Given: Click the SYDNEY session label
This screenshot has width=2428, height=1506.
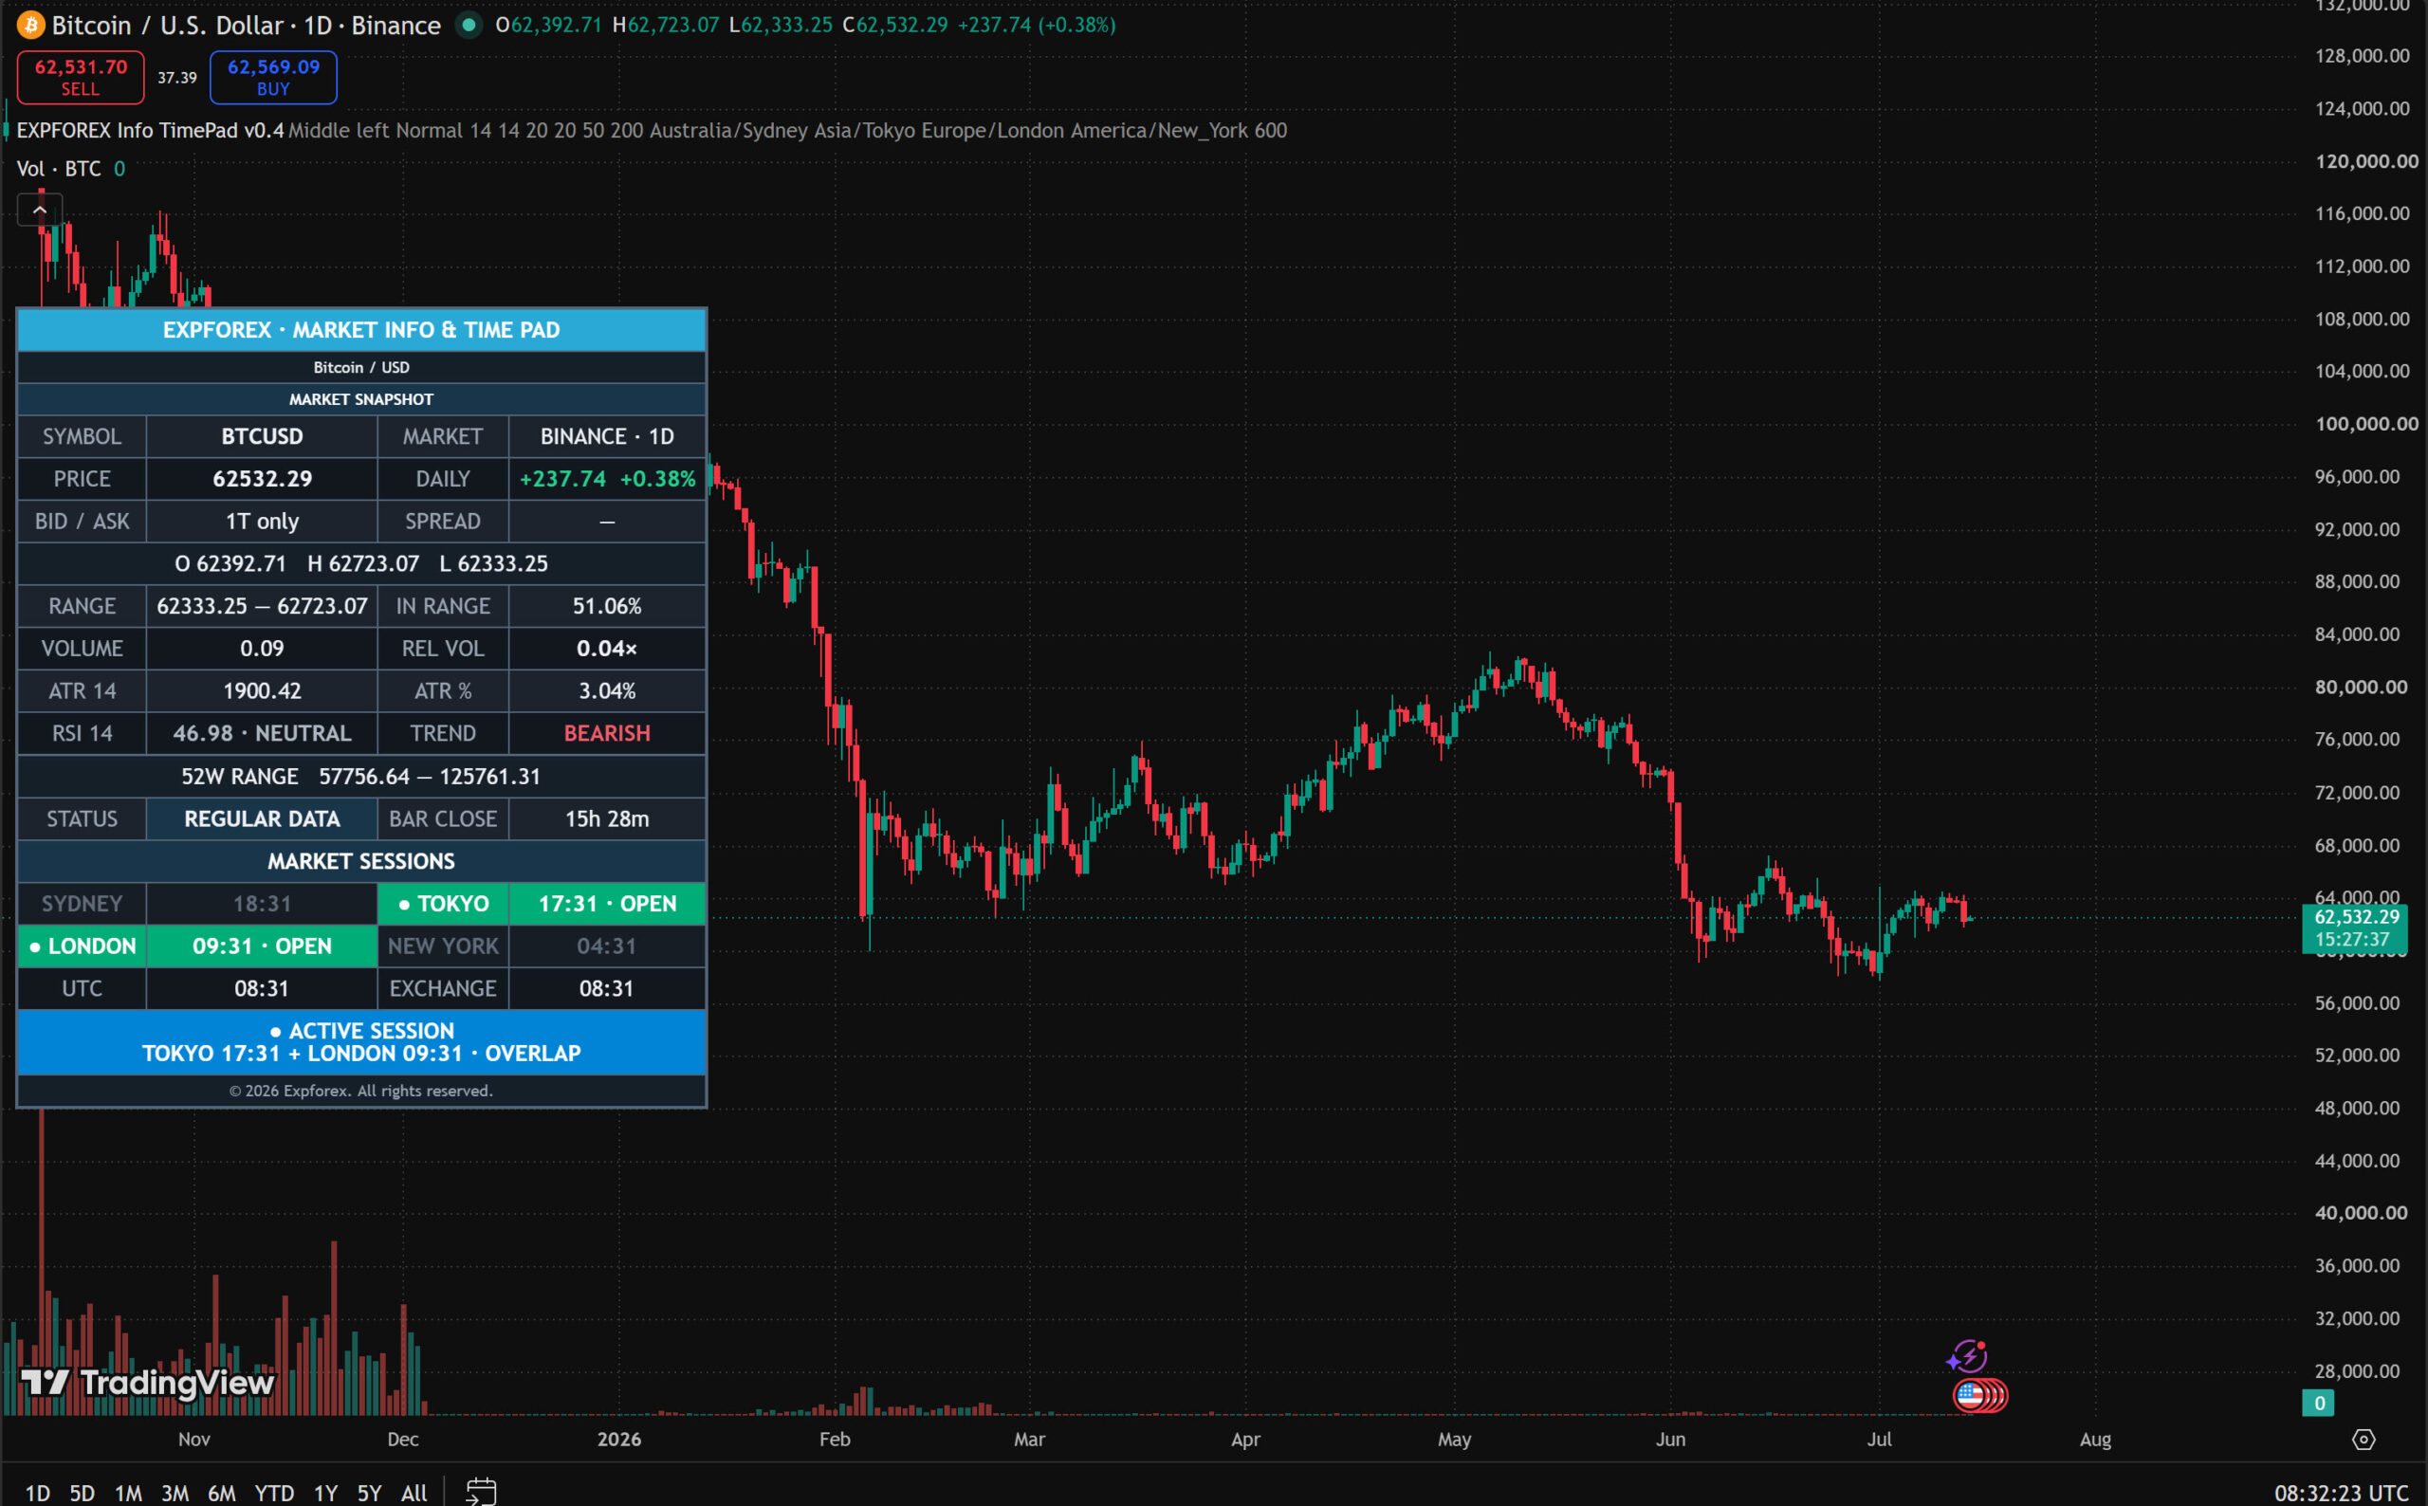Looking at the screenshot, I should tap(82, 904).
